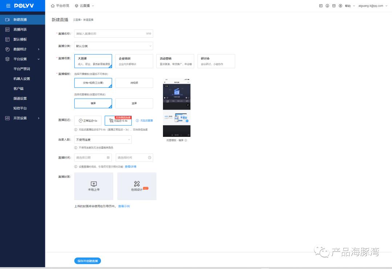
Task: Click the circular record icon in top bar
Action: tap(340, 6)
